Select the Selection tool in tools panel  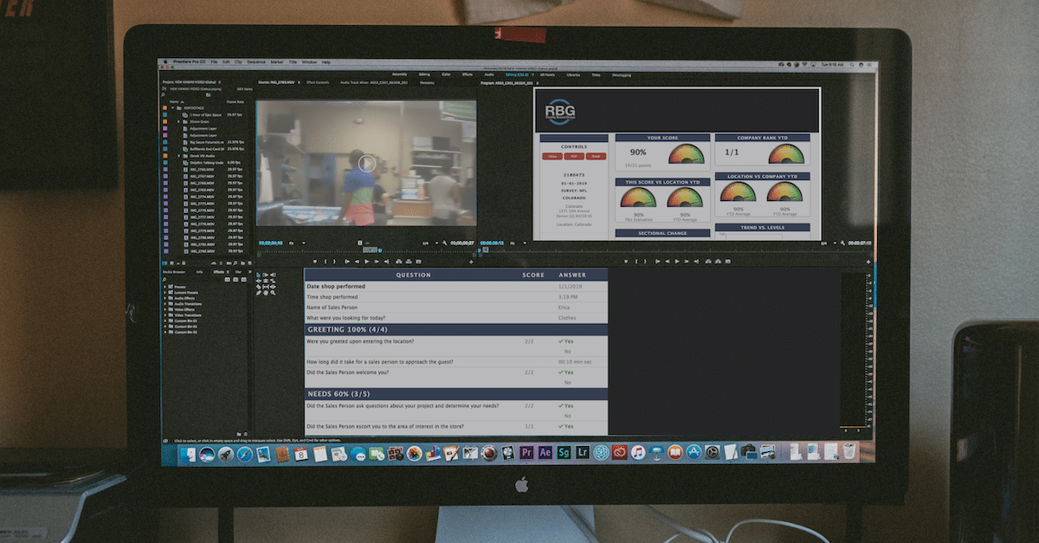(259, 275)
